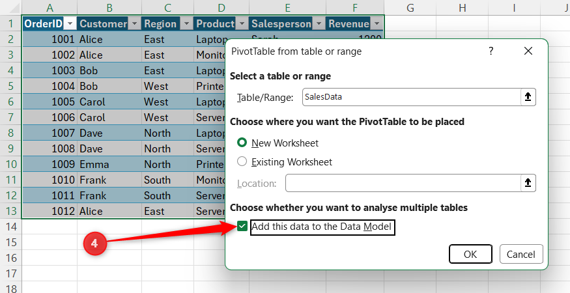Click the Table/Range input containing SalesData
The width and height of the screenshot is (570, 293).
click(412, 97)
